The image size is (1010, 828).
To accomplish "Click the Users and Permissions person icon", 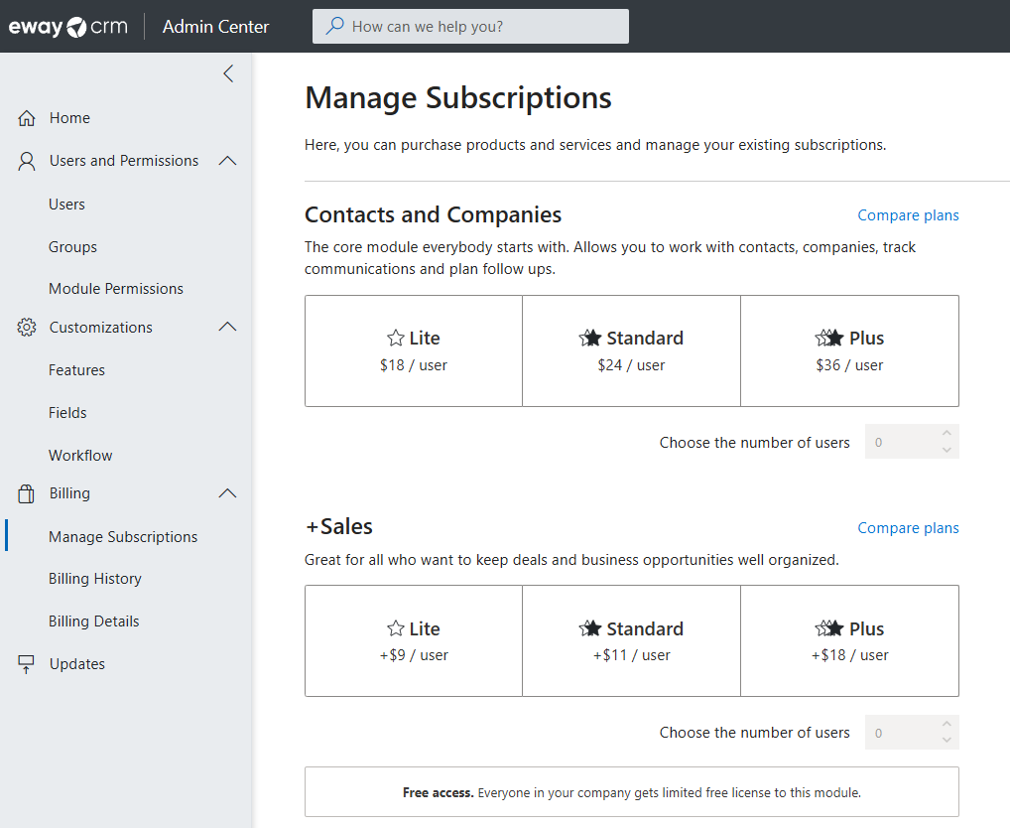I will (27, 161).
